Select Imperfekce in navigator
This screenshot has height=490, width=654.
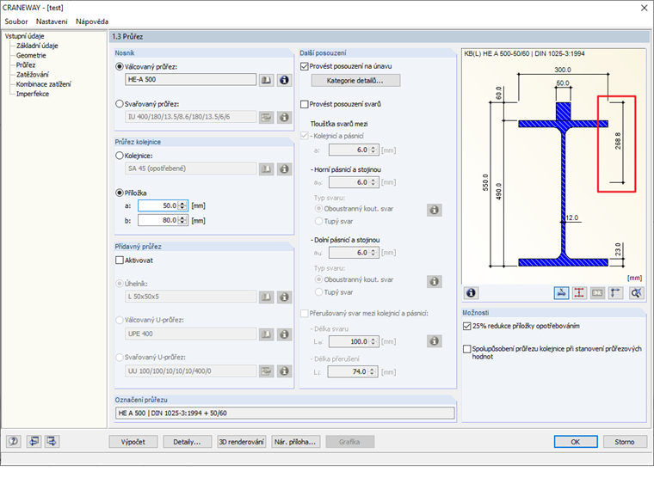(x=33, y=94)
